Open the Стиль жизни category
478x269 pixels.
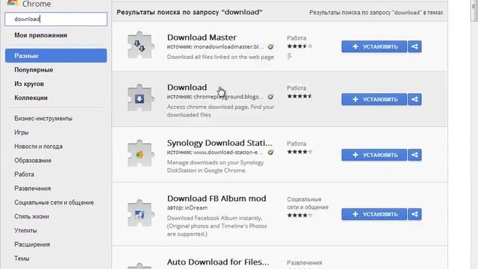31,217
